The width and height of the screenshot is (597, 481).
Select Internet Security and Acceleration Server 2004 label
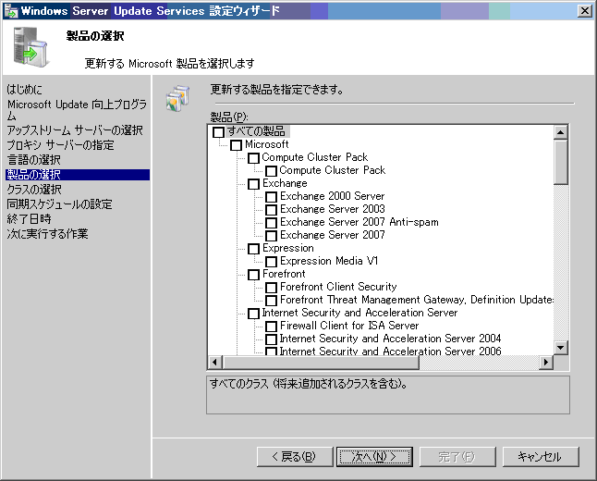391,339
